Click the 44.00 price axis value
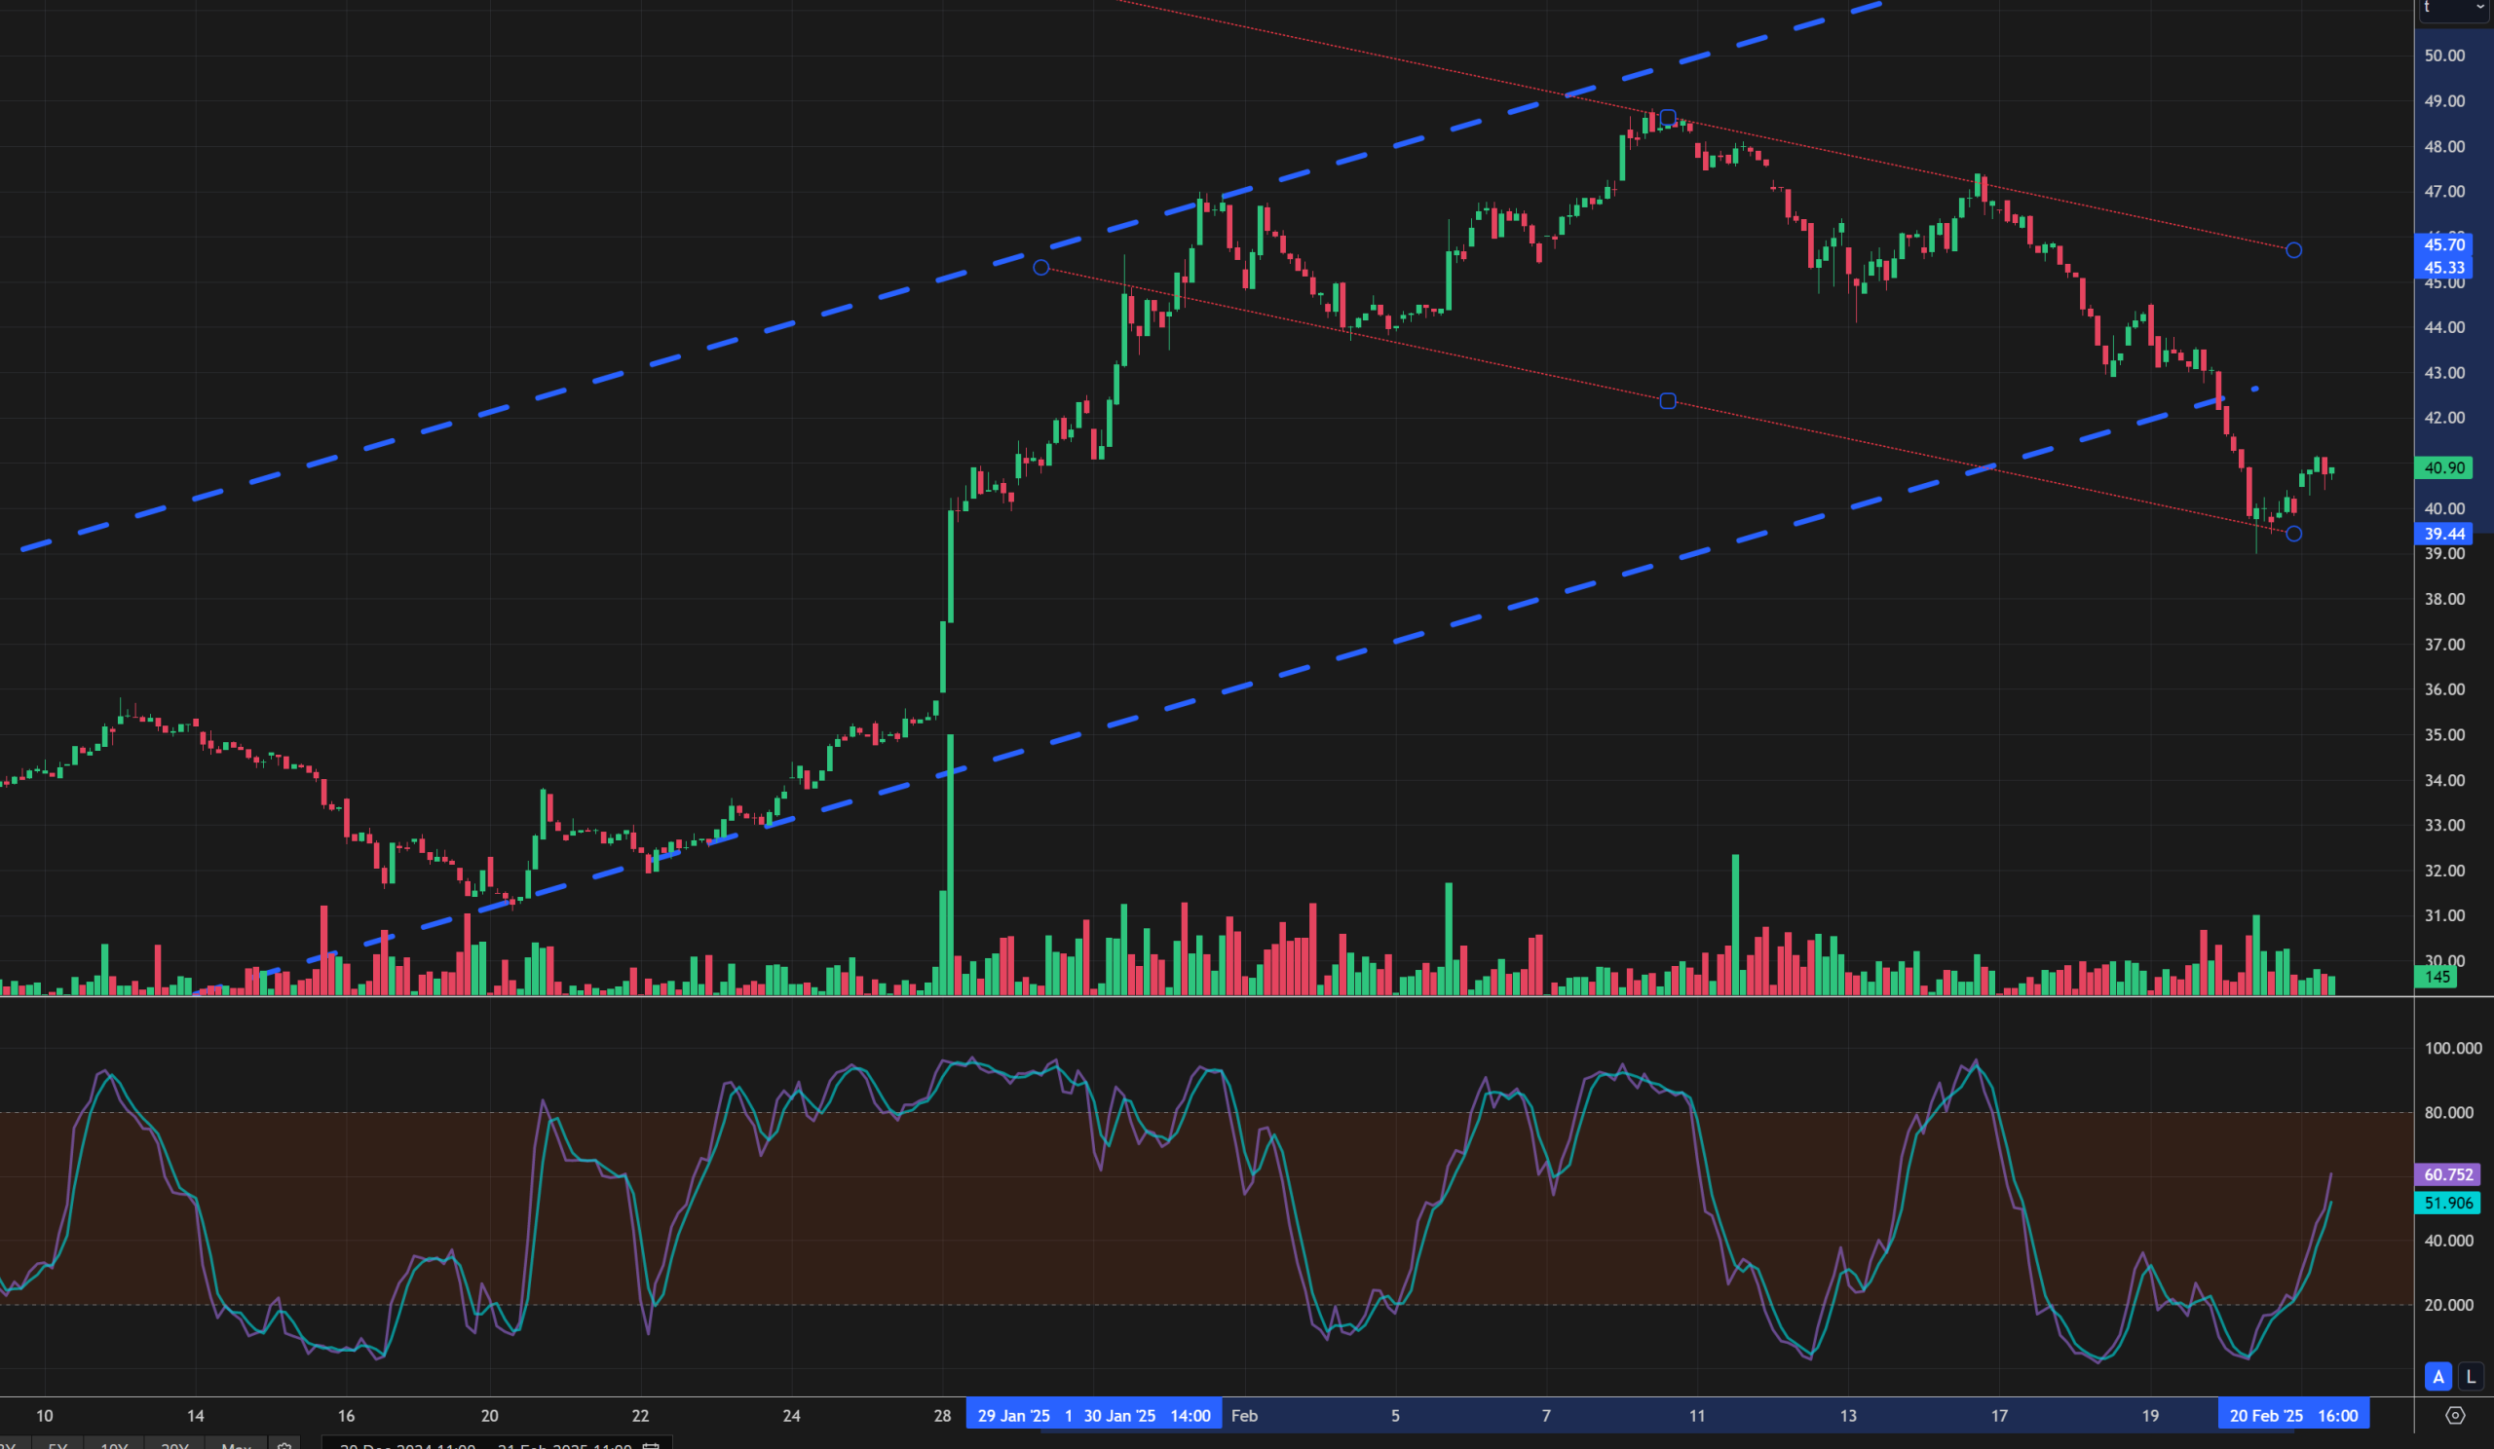Viewport: 2494px width, 1449px height. pyautogui.click(x=2443, y=327)
